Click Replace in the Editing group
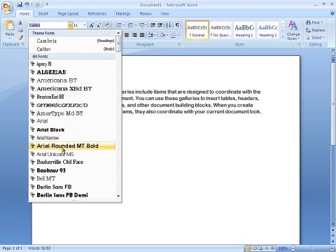Screen dimensions: 336x252 315,30
